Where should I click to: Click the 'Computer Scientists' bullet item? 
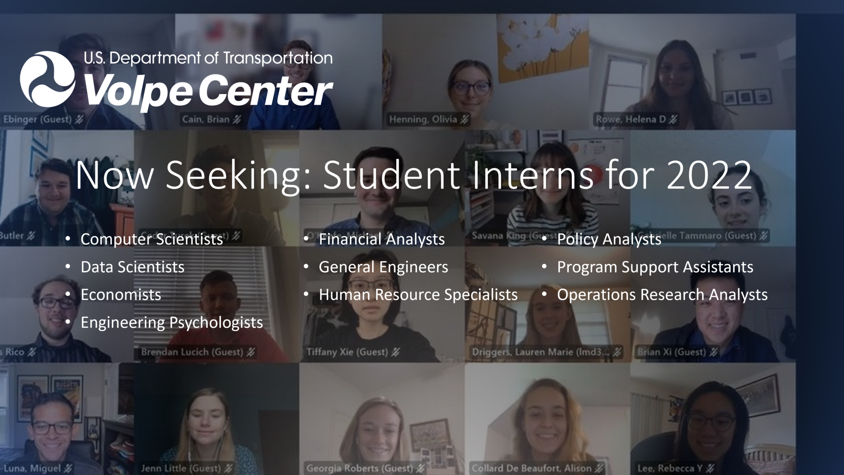151,239
